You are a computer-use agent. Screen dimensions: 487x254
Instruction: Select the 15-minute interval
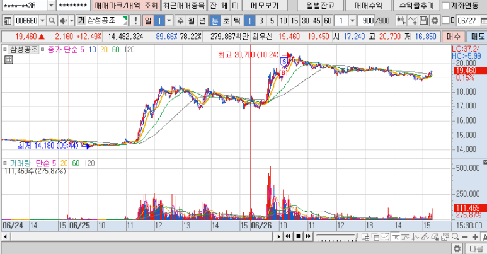click(x=294, y=21)
